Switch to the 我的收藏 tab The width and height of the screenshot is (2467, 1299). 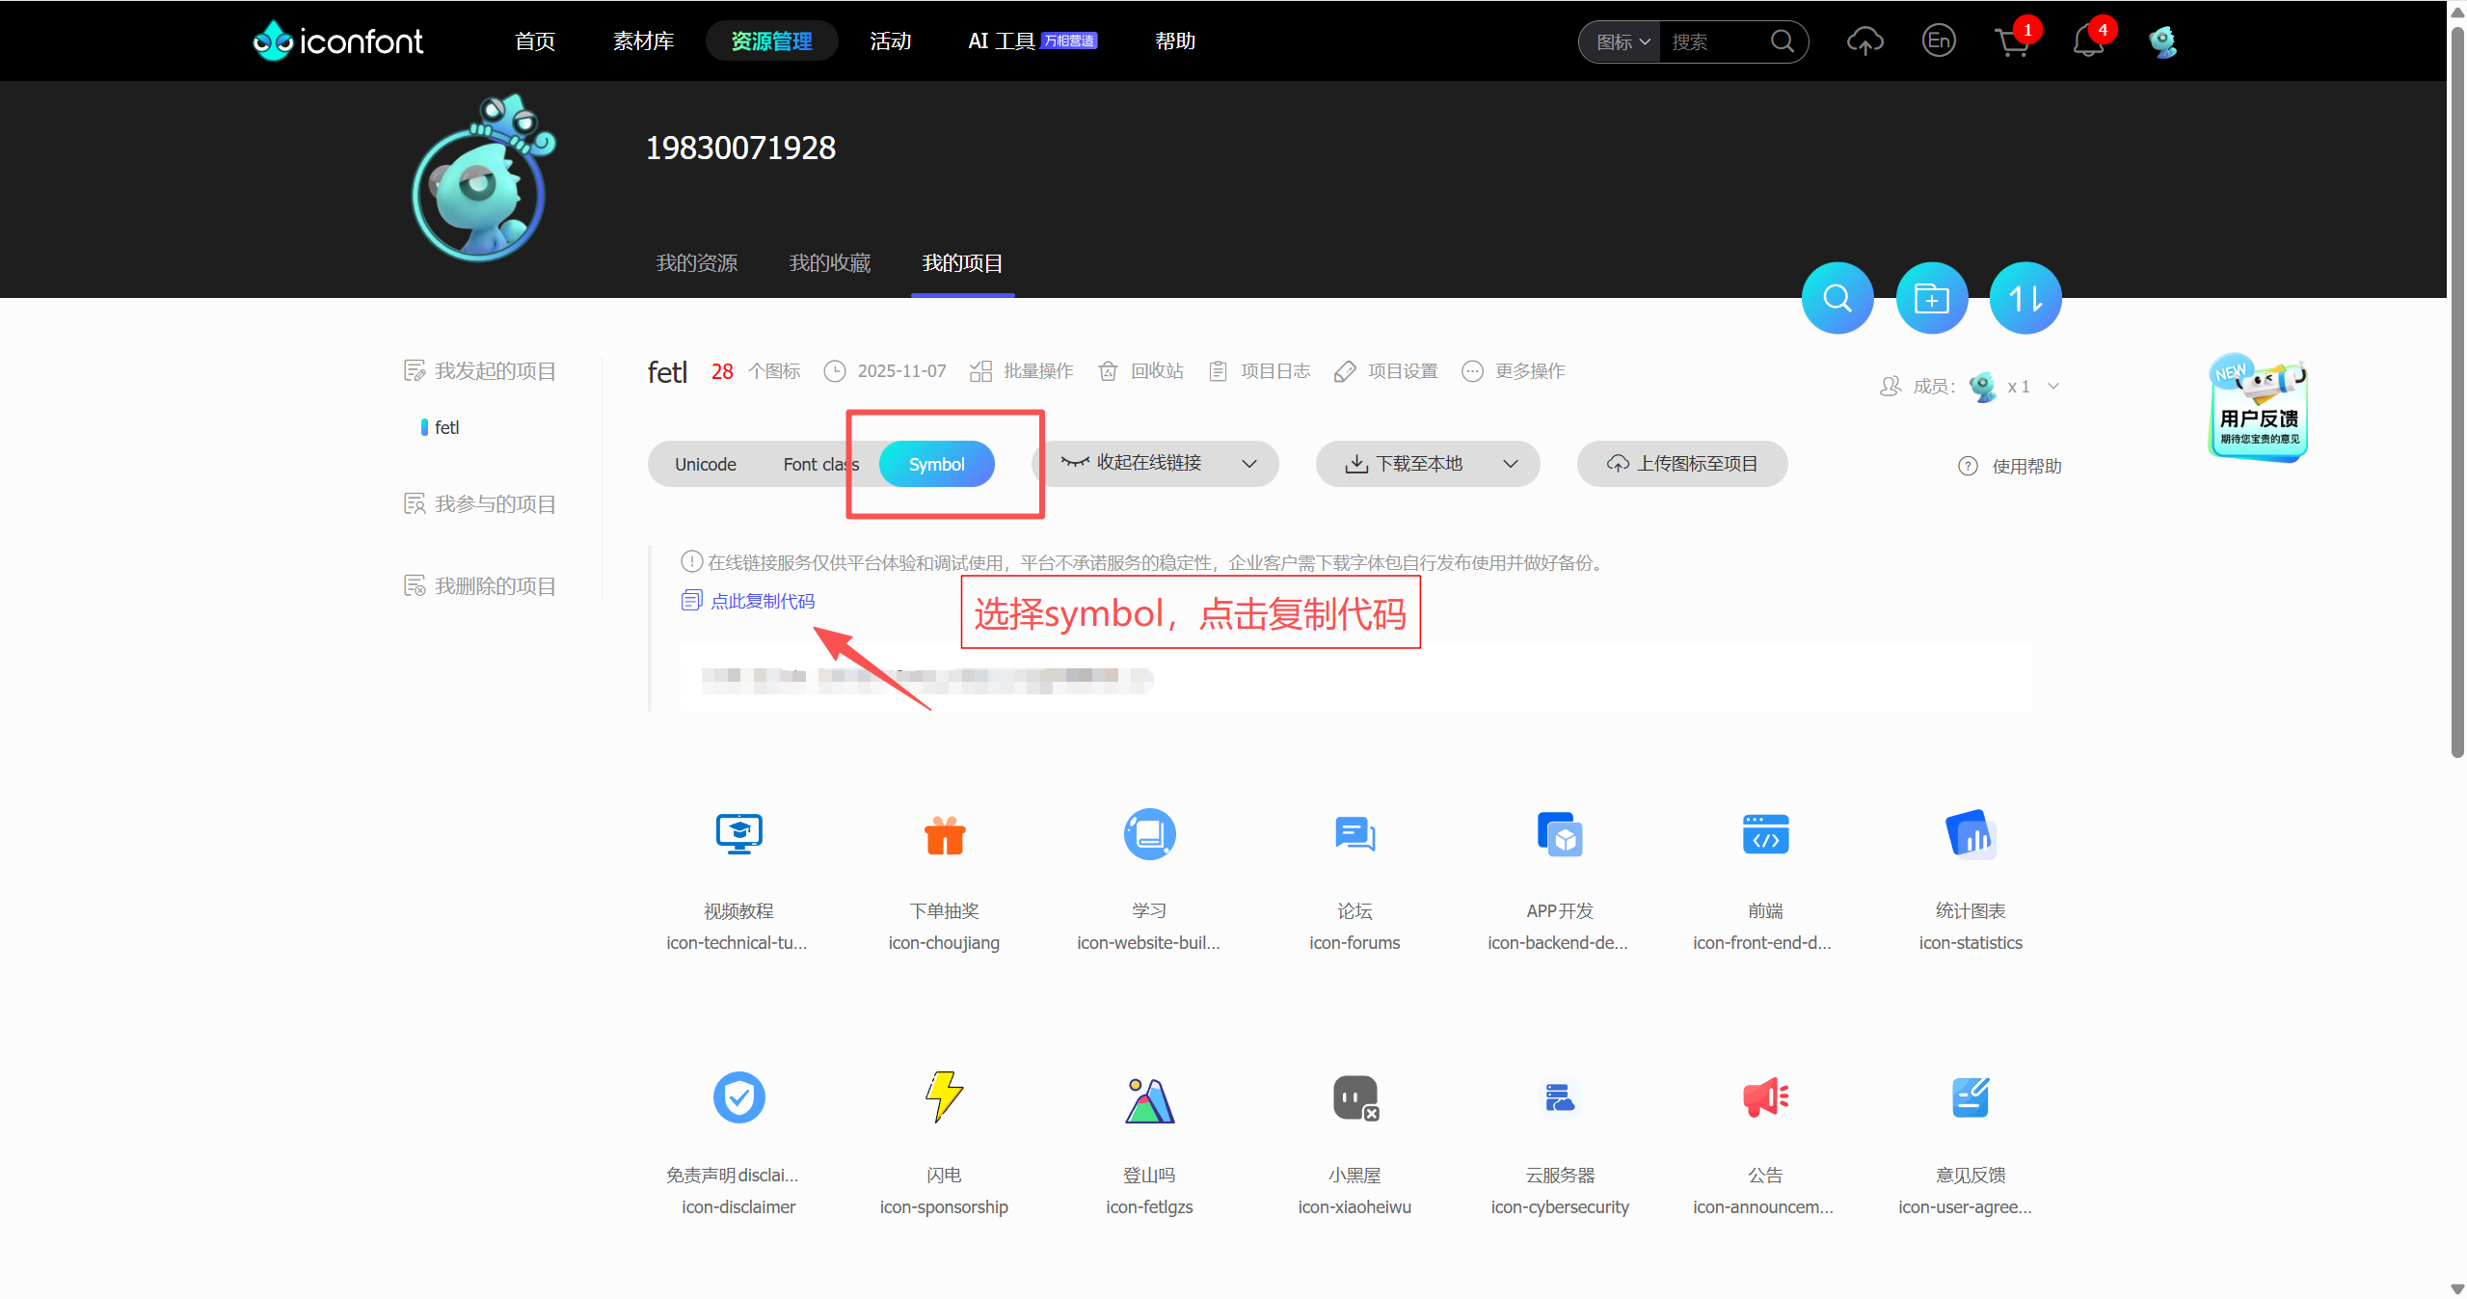click(x=828, y=262)
